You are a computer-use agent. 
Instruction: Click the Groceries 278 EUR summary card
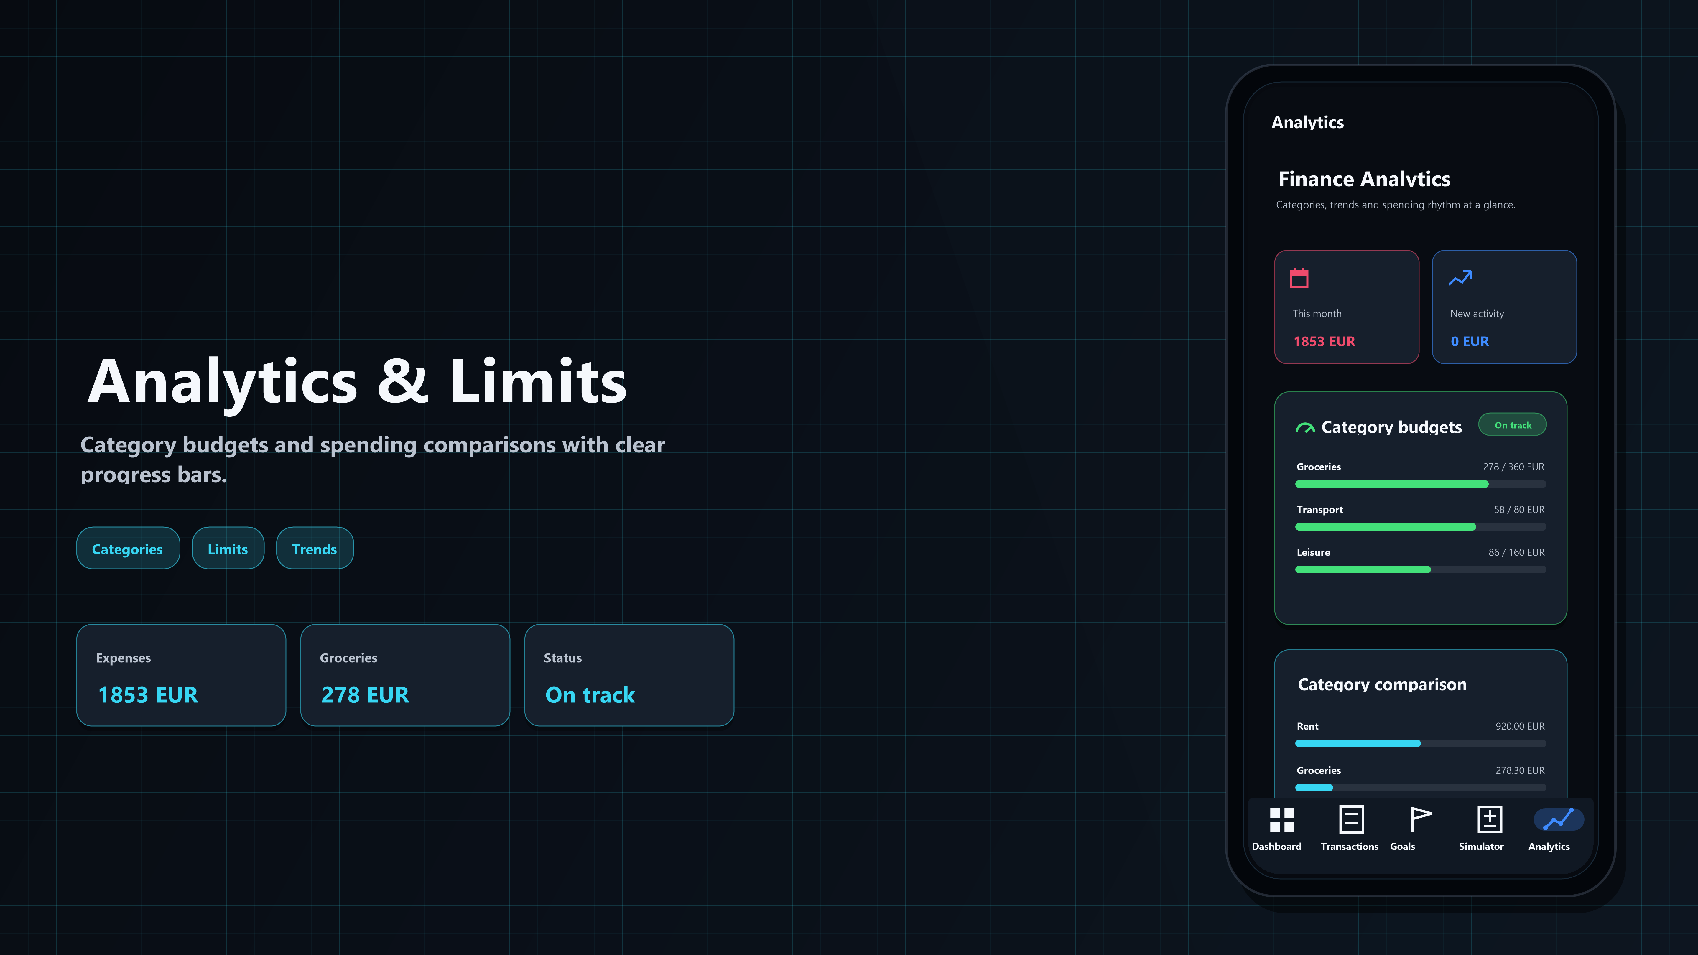[405, 675]
